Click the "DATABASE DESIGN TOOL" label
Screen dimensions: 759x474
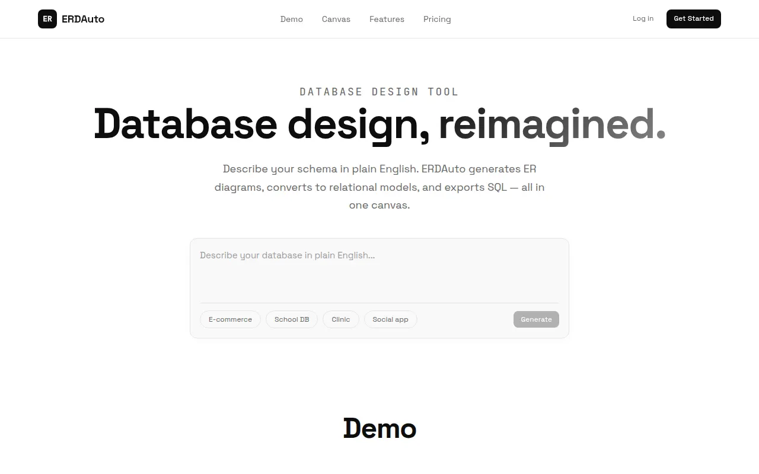click(379, 92)
